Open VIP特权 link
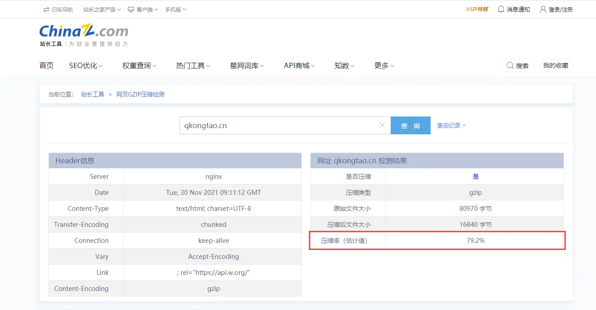Viewport: 596px width, 310px height. [477, 9]
